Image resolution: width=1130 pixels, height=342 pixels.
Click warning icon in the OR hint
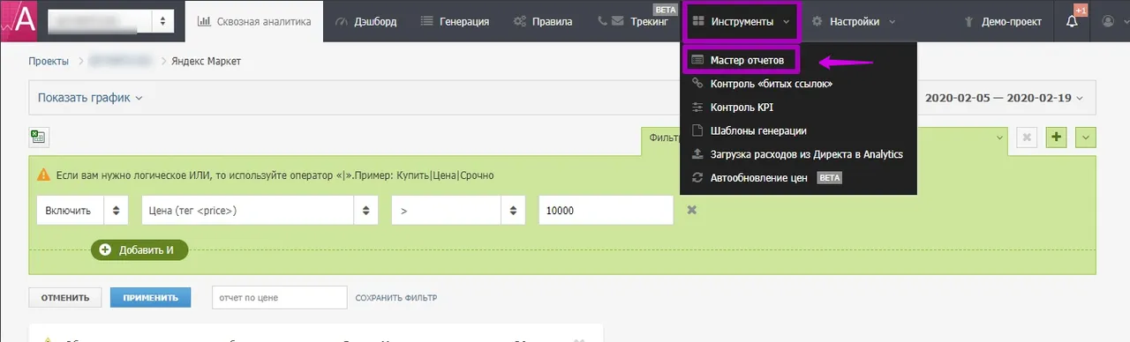click(43, 175)
